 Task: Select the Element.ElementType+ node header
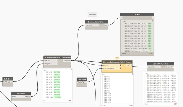click(97, 22)
